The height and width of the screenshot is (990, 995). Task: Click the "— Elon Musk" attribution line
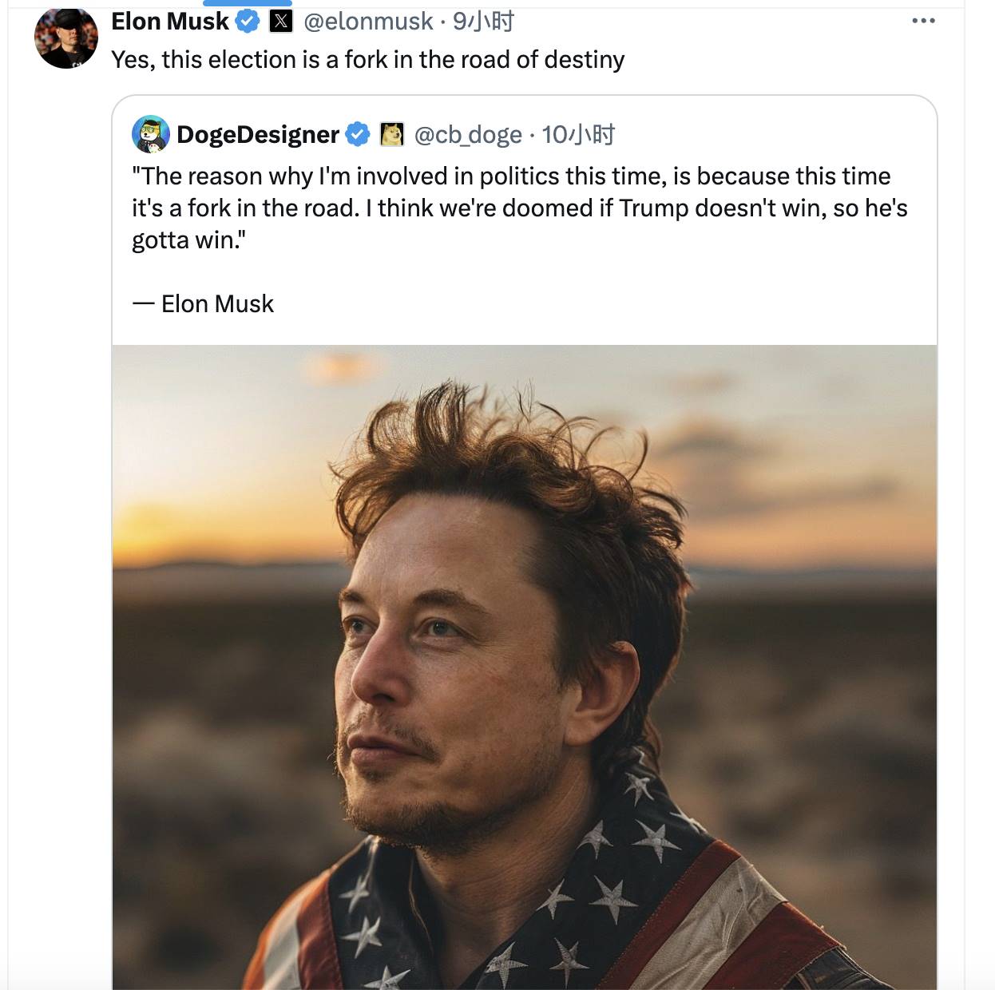point(203,304)
